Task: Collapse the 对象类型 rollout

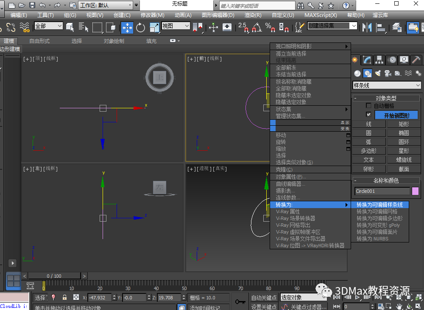Action: (386, 98)
